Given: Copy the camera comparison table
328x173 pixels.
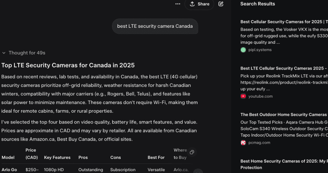Looking at the screenshot, I should (x=192, y=152).
